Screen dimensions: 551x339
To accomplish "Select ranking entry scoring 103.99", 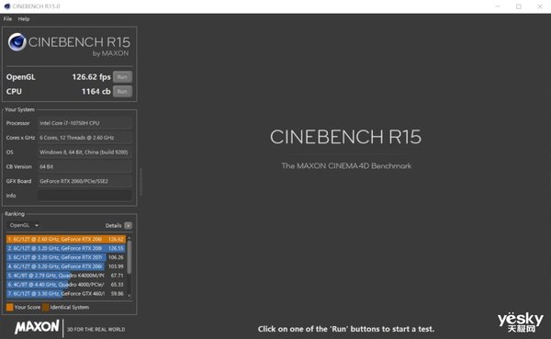I will click(66, 266).
